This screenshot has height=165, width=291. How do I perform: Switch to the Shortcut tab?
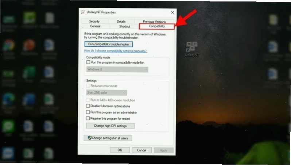pos(124,26)
